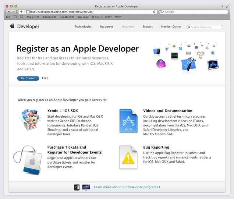Go to Member Center
The width and height of the screenshot is (234, 199).
171,26
